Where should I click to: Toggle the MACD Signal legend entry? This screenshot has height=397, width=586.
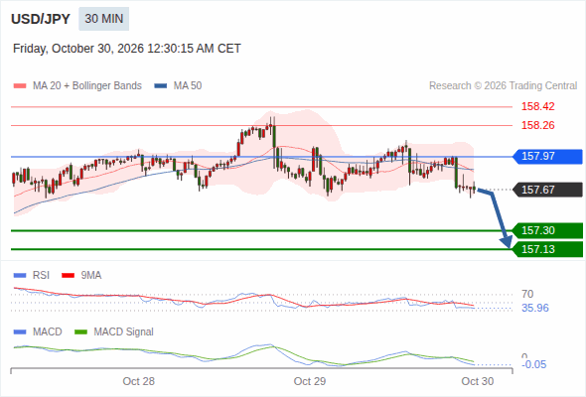click(114, 331)
